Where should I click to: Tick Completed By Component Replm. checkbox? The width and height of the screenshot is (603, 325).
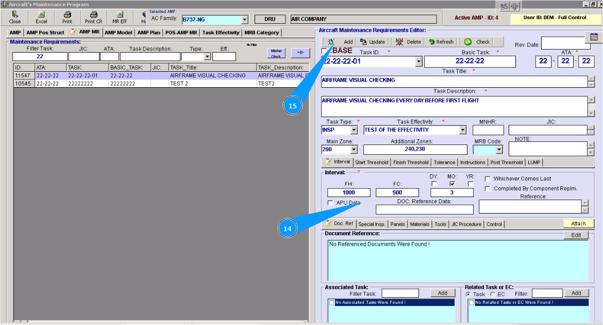[487, 189]
